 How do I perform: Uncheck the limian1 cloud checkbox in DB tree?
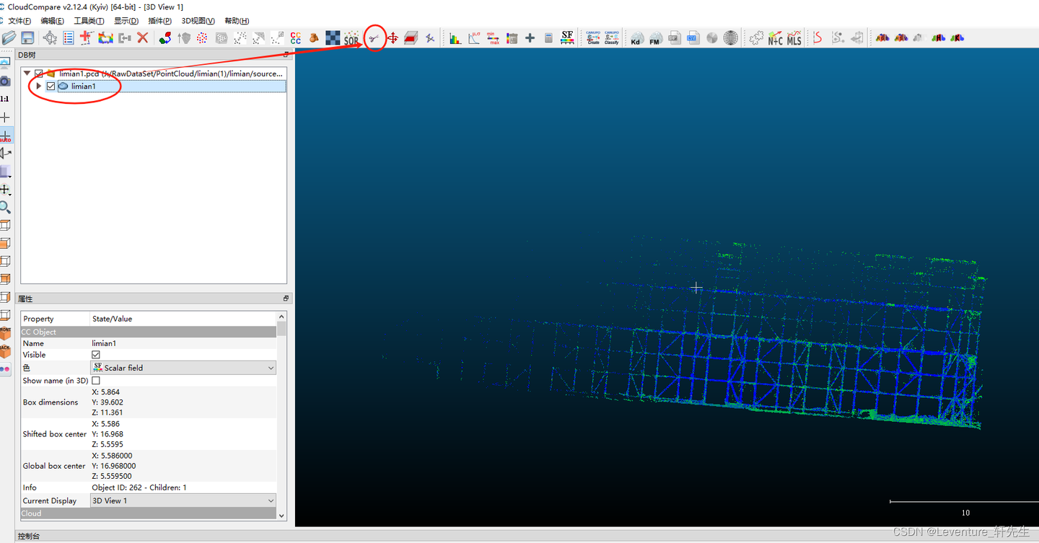pyautogui.click(x=51, y=87)
